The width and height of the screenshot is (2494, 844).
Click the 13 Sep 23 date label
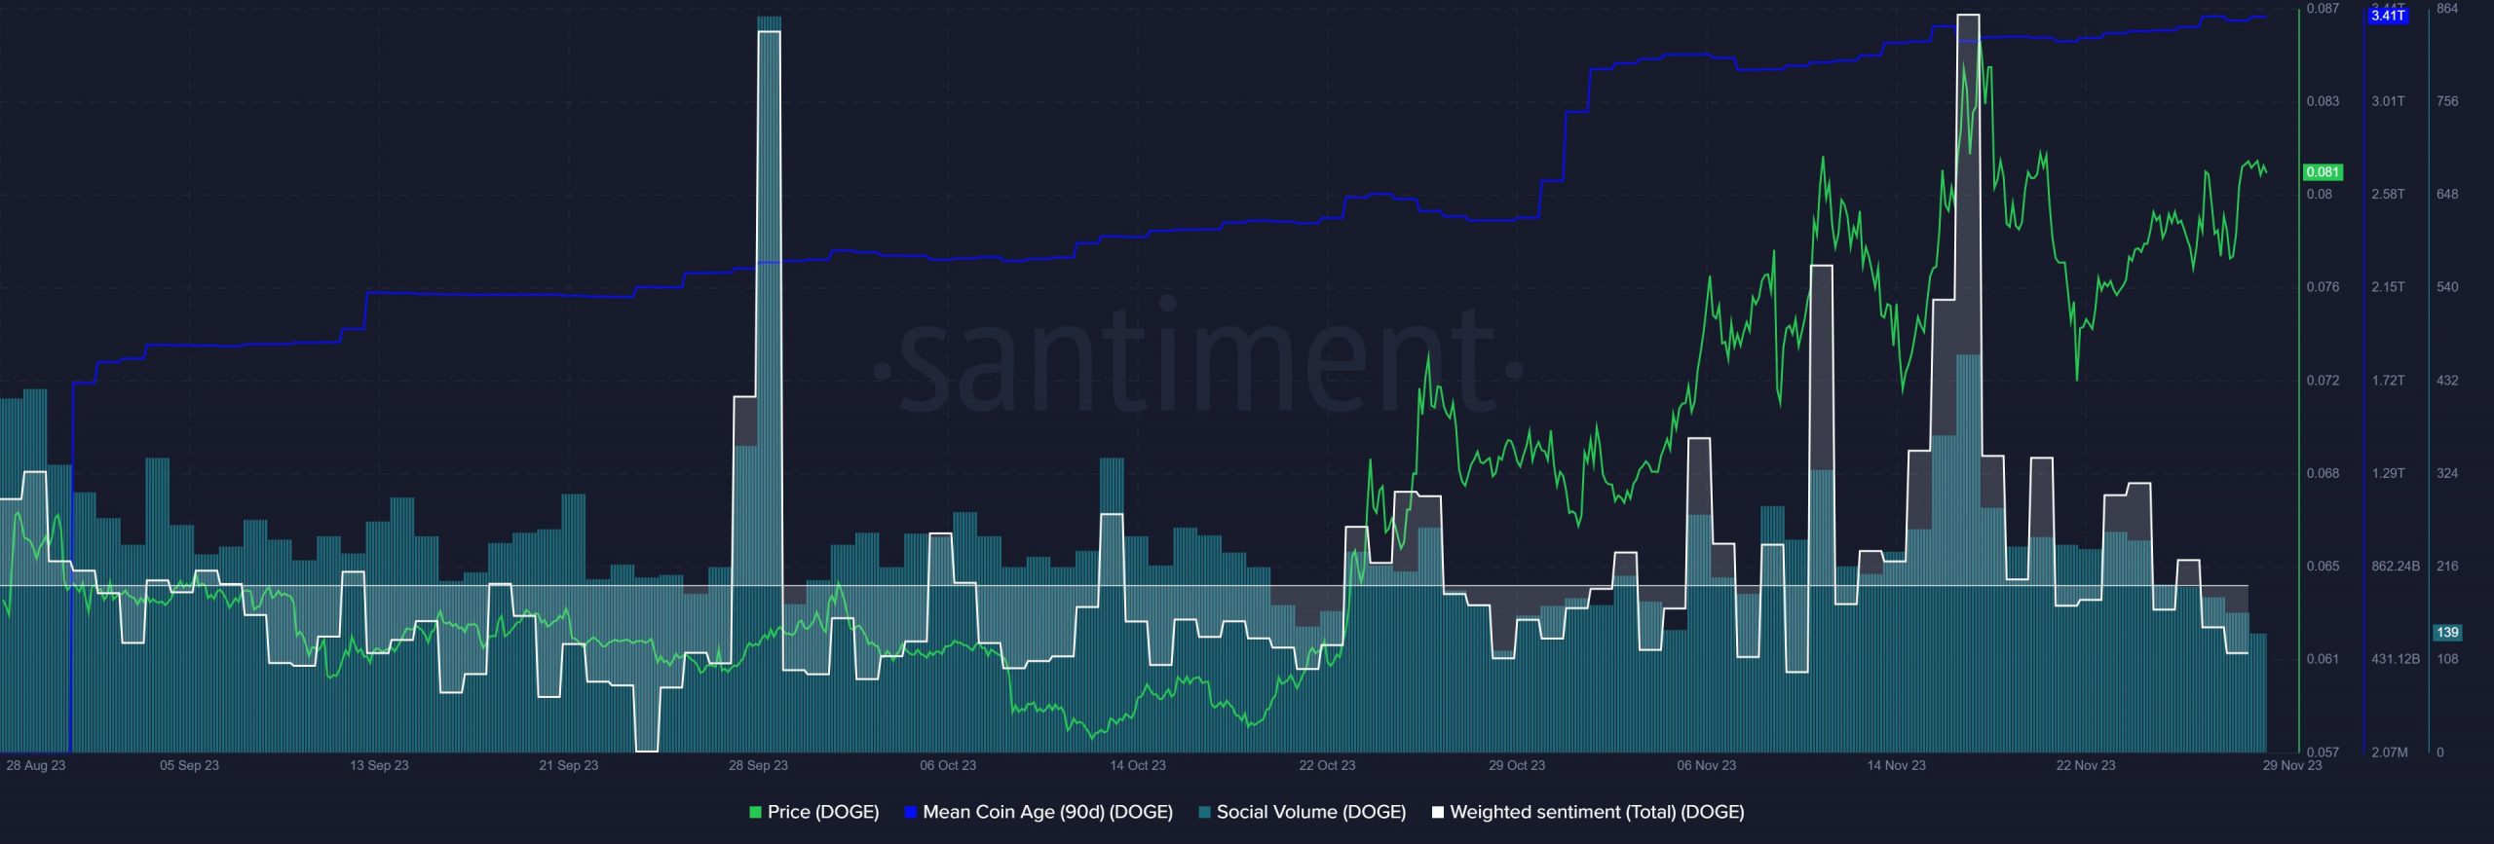pyautogui.click(x=379, y=765)
